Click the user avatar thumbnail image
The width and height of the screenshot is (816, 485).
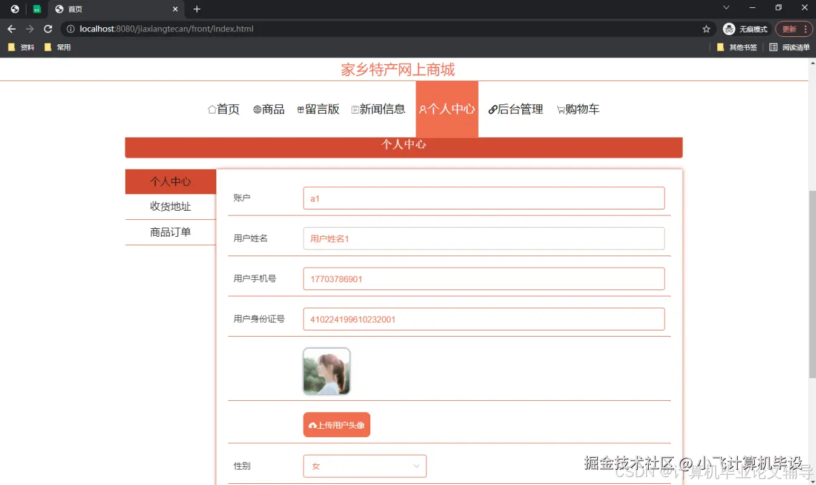click(x=326, y=371)
